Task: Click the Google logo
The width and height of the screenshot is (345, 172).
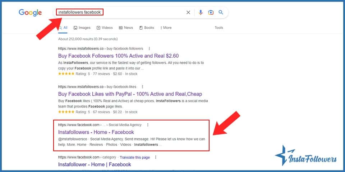Action: (x=30, y=13)
